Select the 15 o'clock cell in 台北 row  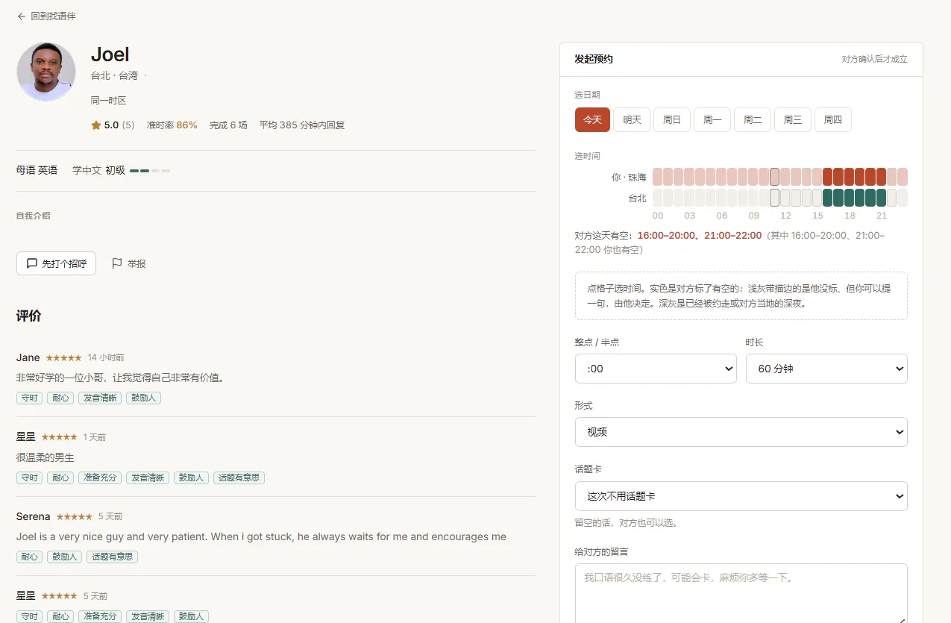[817, 198]
